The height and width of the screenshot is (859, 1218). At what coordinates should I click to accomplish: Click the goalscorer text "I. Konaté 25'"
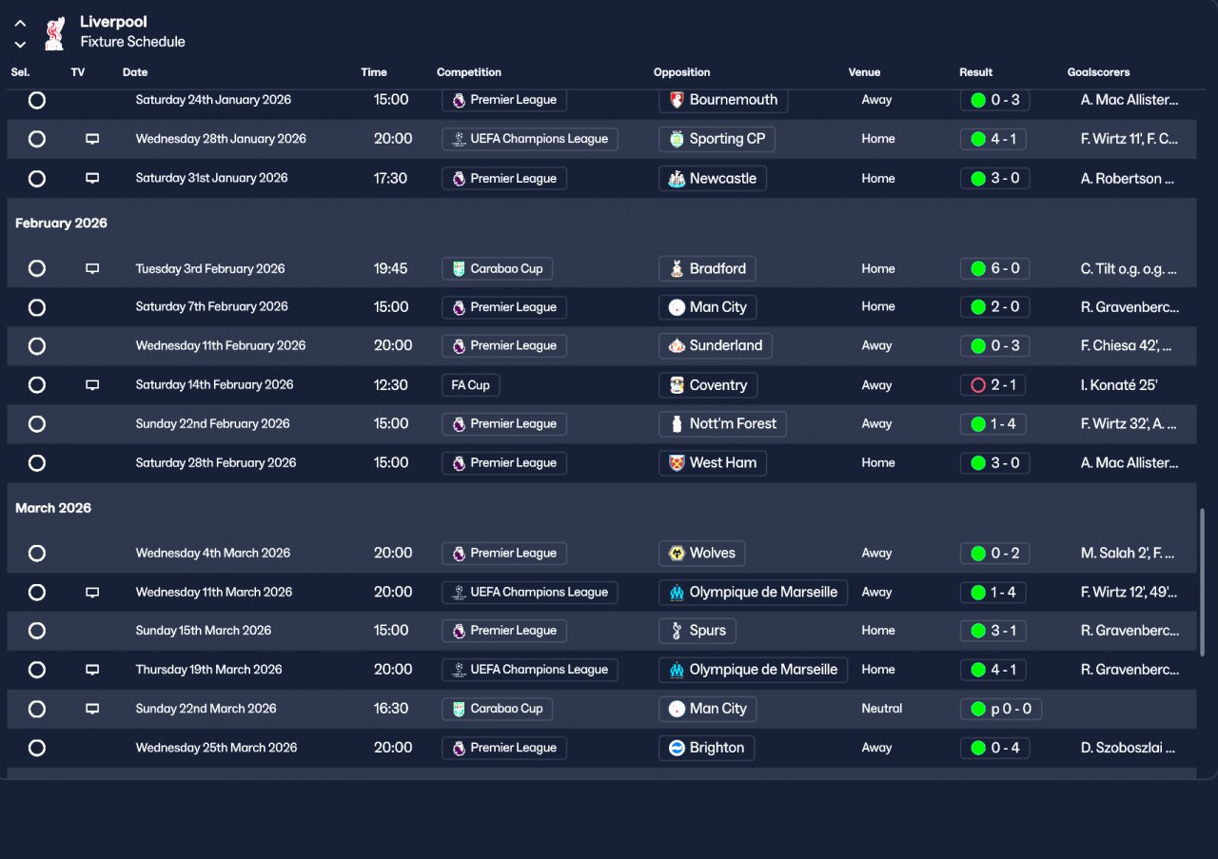(x=1119, y=385)
